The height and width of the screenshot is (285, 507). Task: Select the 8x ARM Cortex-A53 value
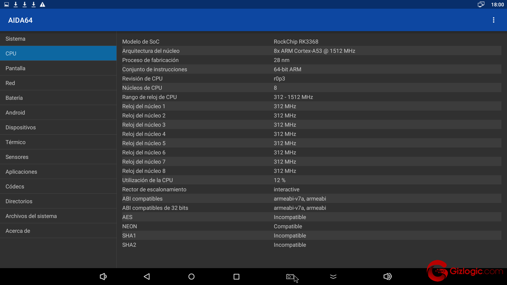(x=314, y=51)
